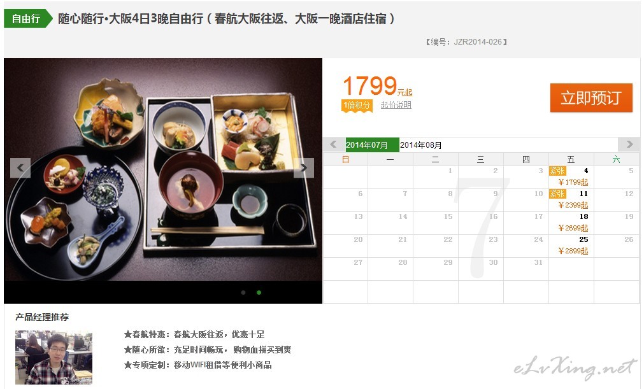Viewport: 644px width, 389px height.
Task: Select the first slideshow dot indicator
Action: [243, 293]
